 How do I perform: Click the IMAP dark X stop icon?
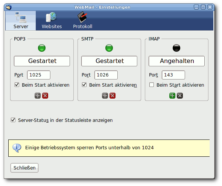pos(180,96)
